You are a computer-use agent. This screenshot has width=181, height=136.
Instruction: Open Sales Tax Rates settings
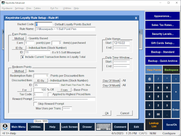coord(163,25)
